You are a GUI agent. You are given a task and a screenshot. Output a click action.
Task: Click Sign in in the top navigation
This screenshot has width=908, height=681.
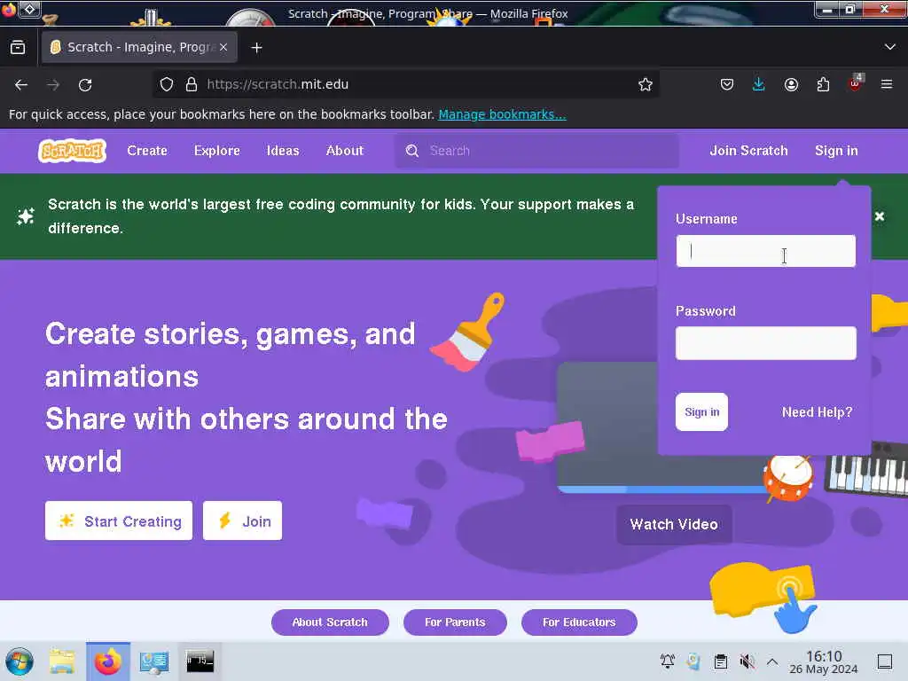[x=835, y=151]
